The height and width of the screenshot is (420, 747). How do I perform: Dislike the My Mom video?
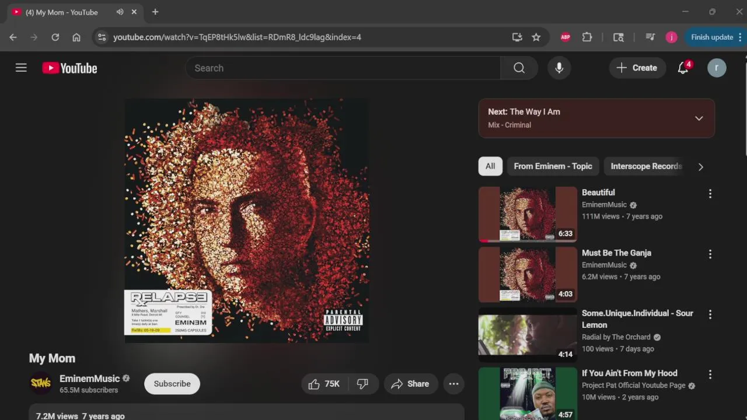tap(363, 384)
